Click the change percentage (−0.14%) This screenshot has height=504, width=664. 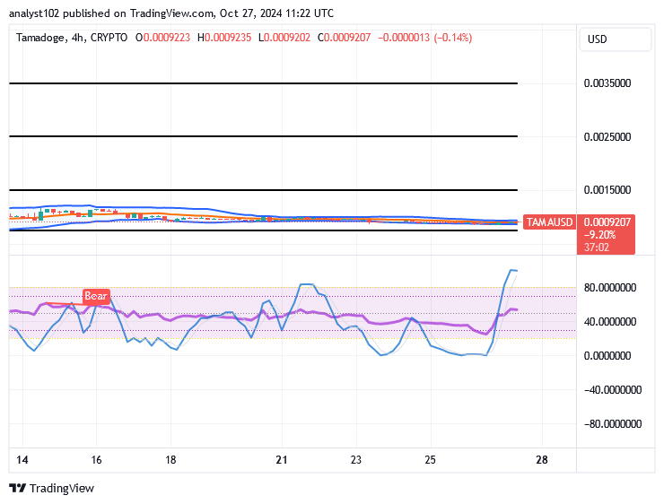453,38
